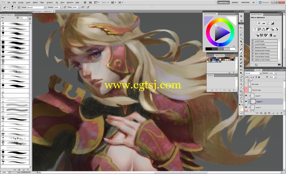Switch to the Design workspace
Screen dimensions: 286x174
(235, 3)
